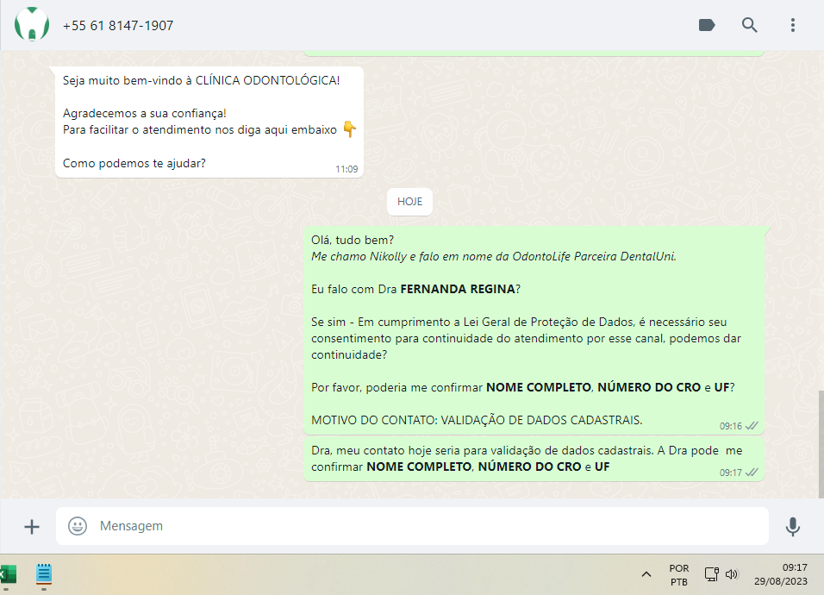The image size is (824, 595).
Task: Click "MOTIVO DO CONTATO: VALIDAÇÃO DE DADOS CADASTRAIS." line
Action: coord(477,420)
